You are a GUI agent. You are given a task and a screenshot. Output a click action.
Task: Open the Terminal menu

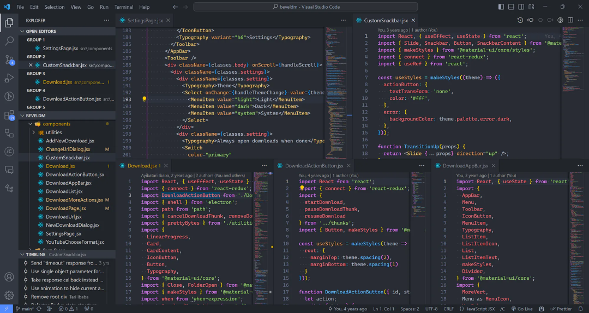(x=124, y=7)
